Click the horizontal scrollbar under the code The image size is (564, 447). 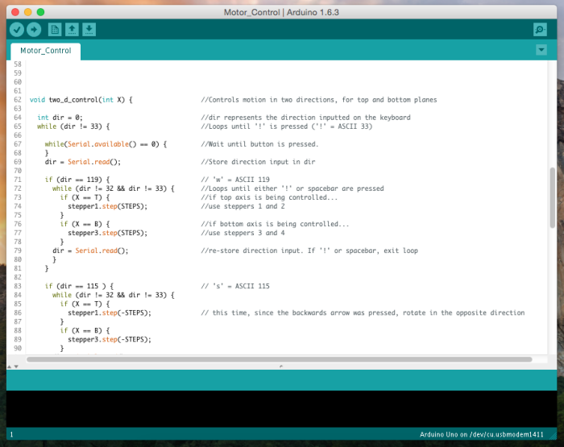279,359
